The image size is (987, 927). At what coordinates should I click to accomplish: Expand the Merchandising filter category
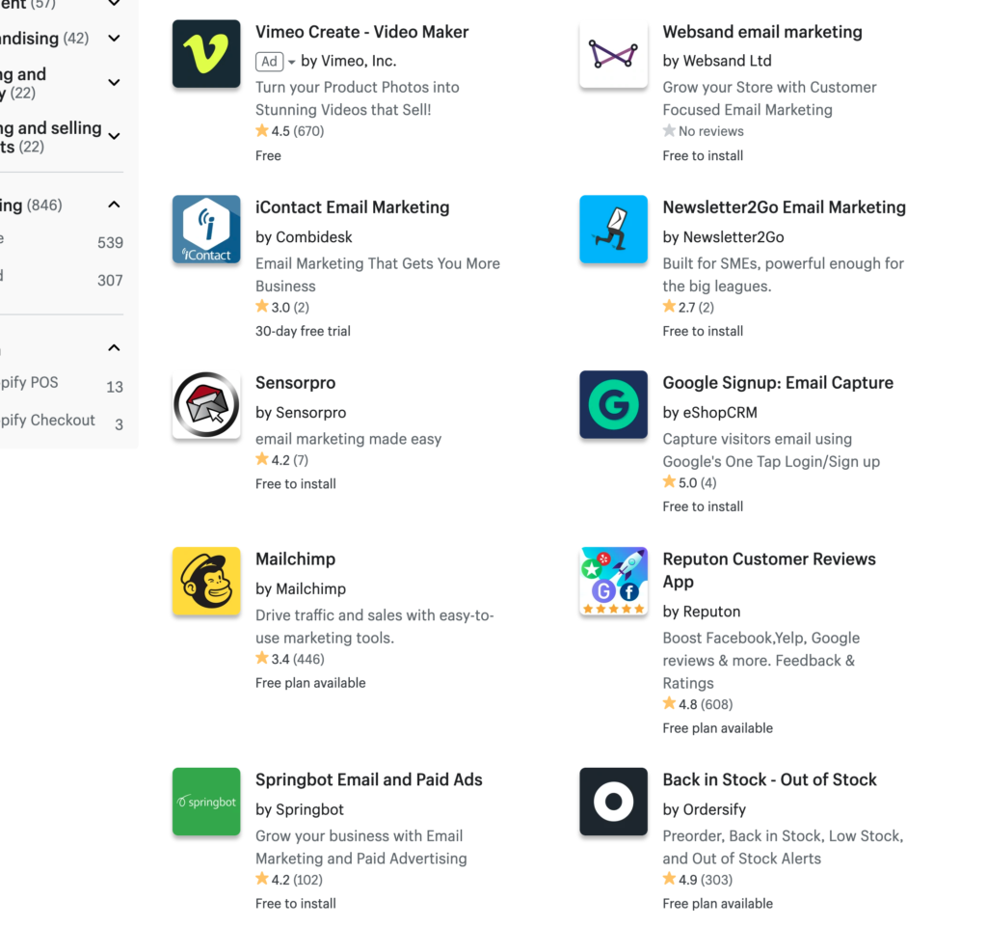coord(113,39)
